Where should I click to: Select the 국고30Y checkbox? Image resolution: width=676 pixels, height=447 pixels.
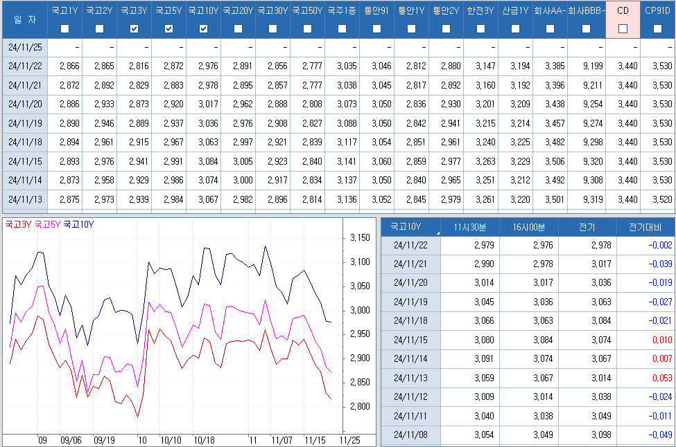(272, 28)
